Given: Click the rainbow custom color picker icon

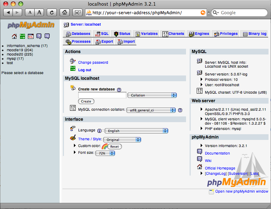Looking at the screenshot, I should click(105, 146).
